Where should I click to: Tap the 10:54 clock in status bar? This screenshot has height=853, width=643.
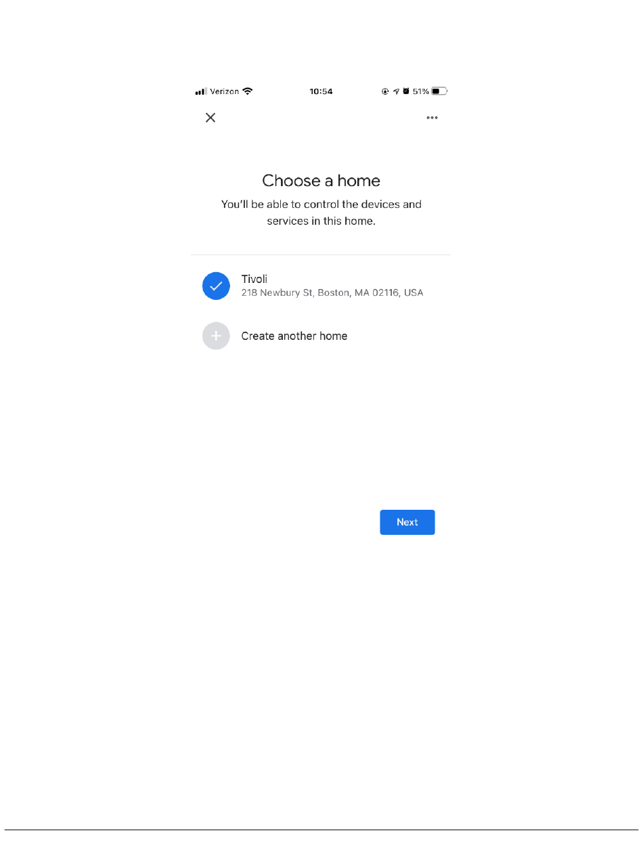321,91
